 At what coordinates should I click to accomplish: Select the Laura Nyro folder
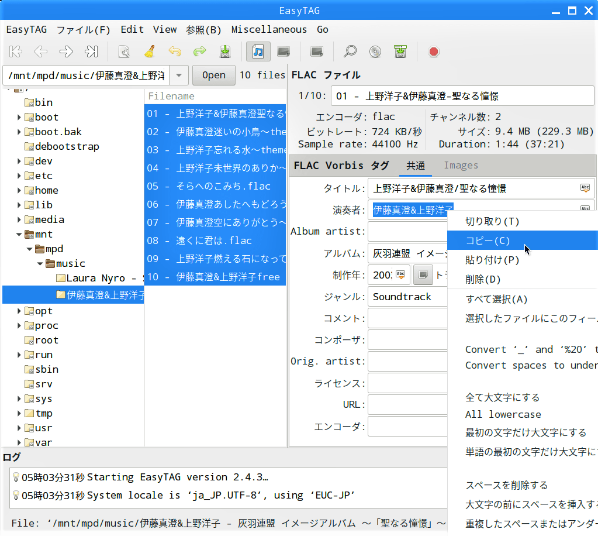100,278
